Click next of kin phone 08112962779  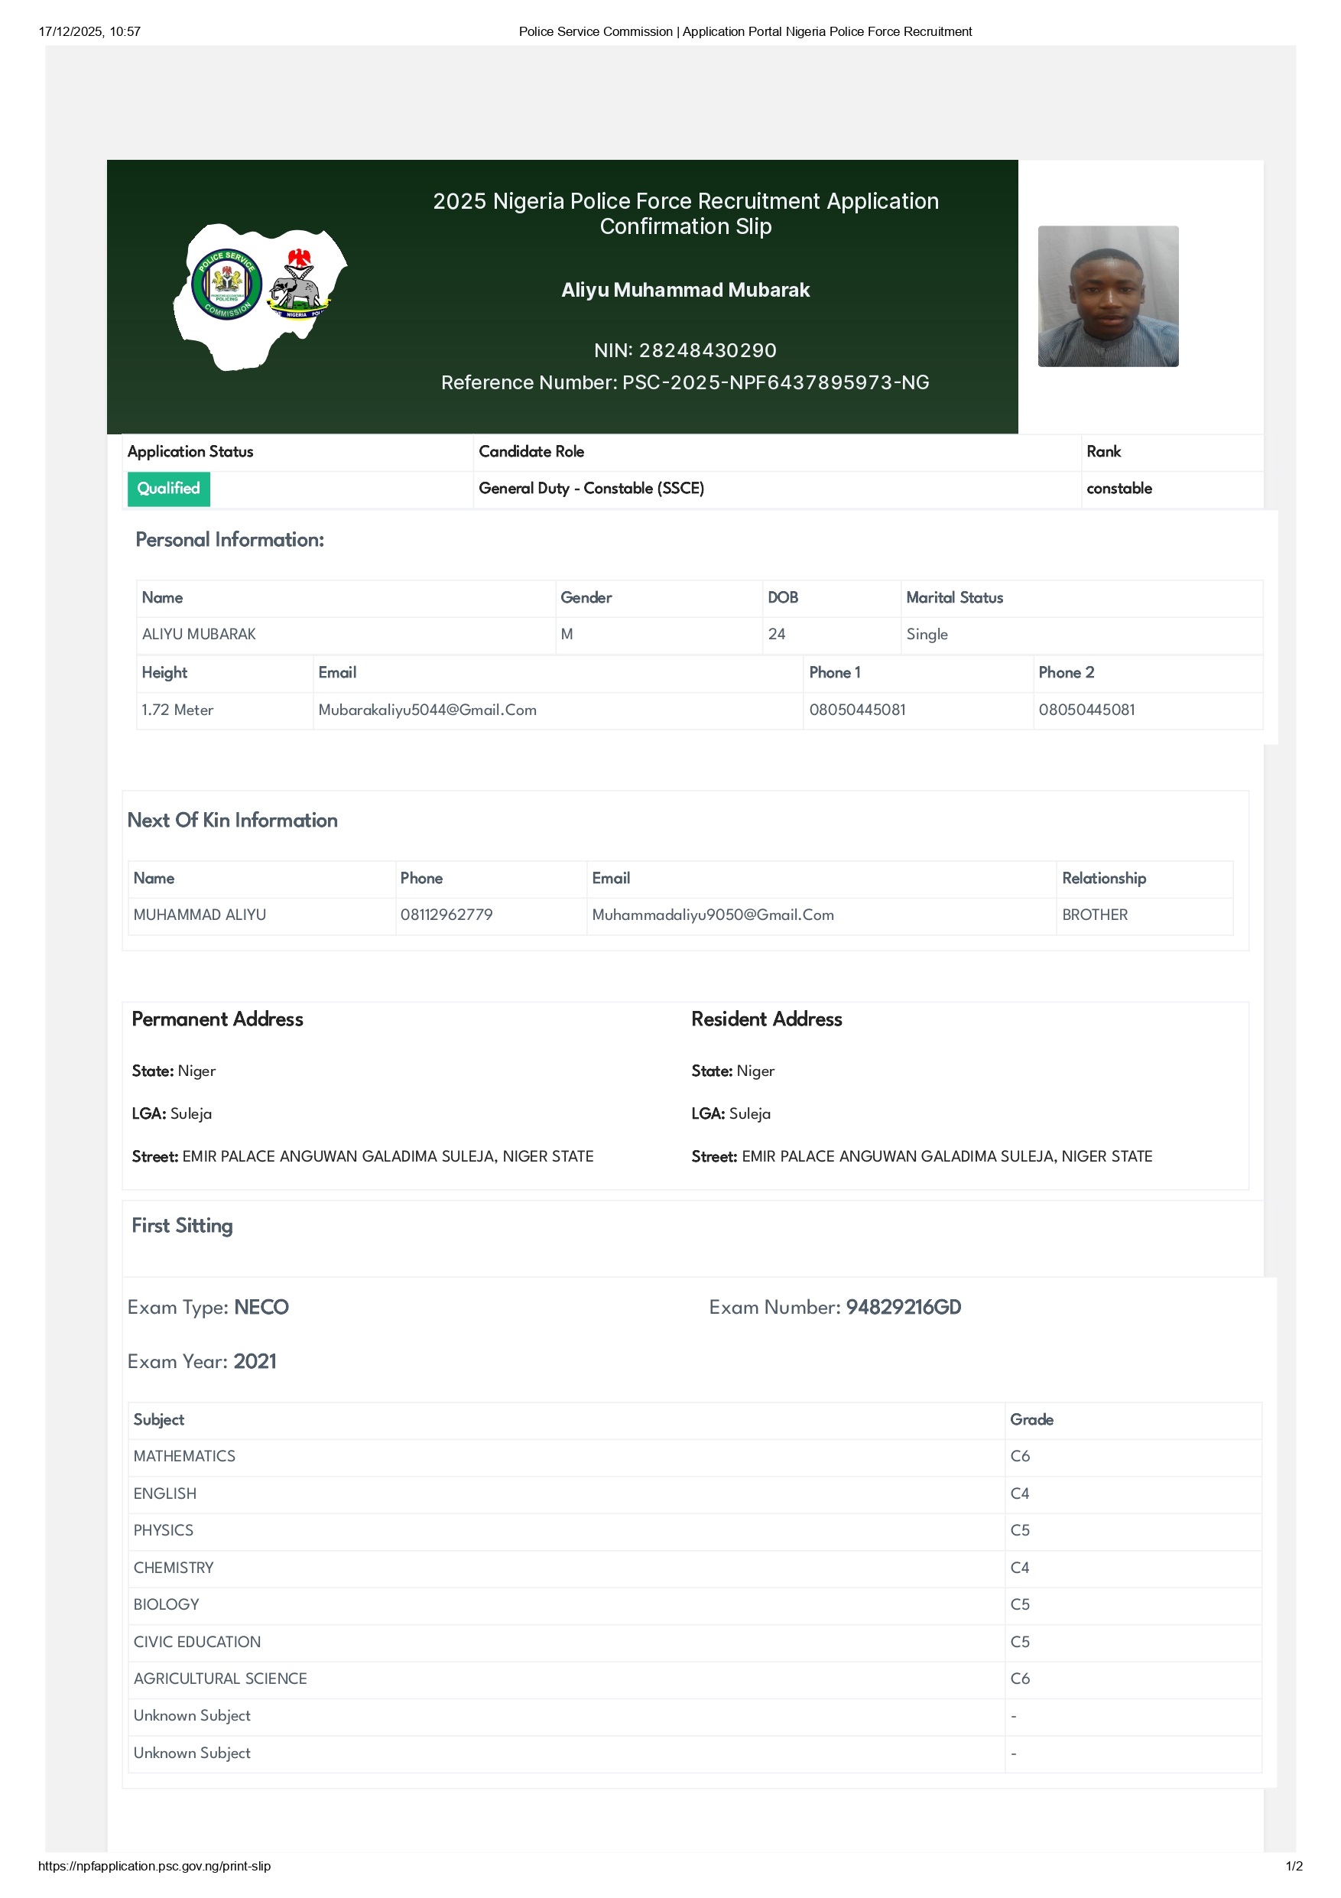[446, 915]
